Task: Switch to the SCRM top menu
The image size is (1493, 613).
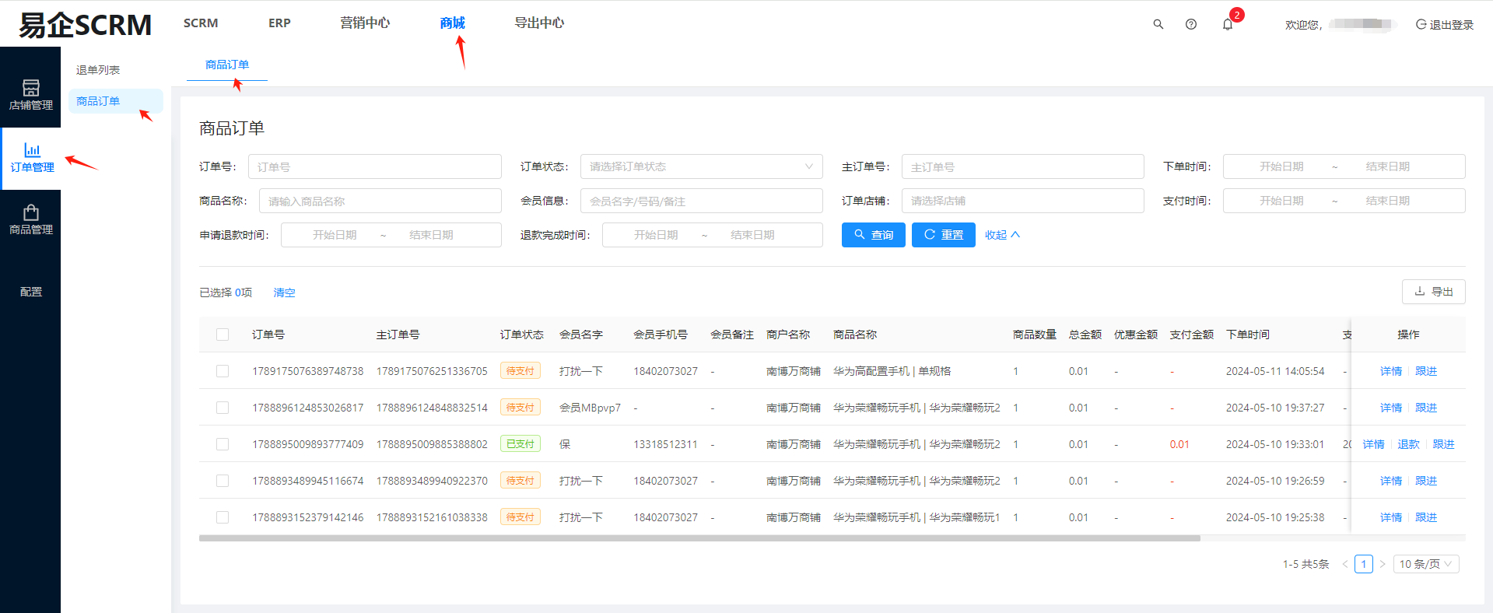Action: coord(201,23)
